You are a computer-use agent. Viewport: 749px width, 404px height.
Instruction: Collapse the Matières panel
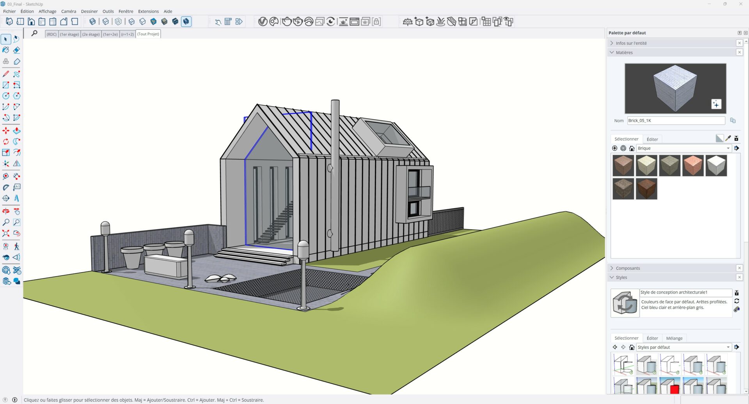coord(624,53)
